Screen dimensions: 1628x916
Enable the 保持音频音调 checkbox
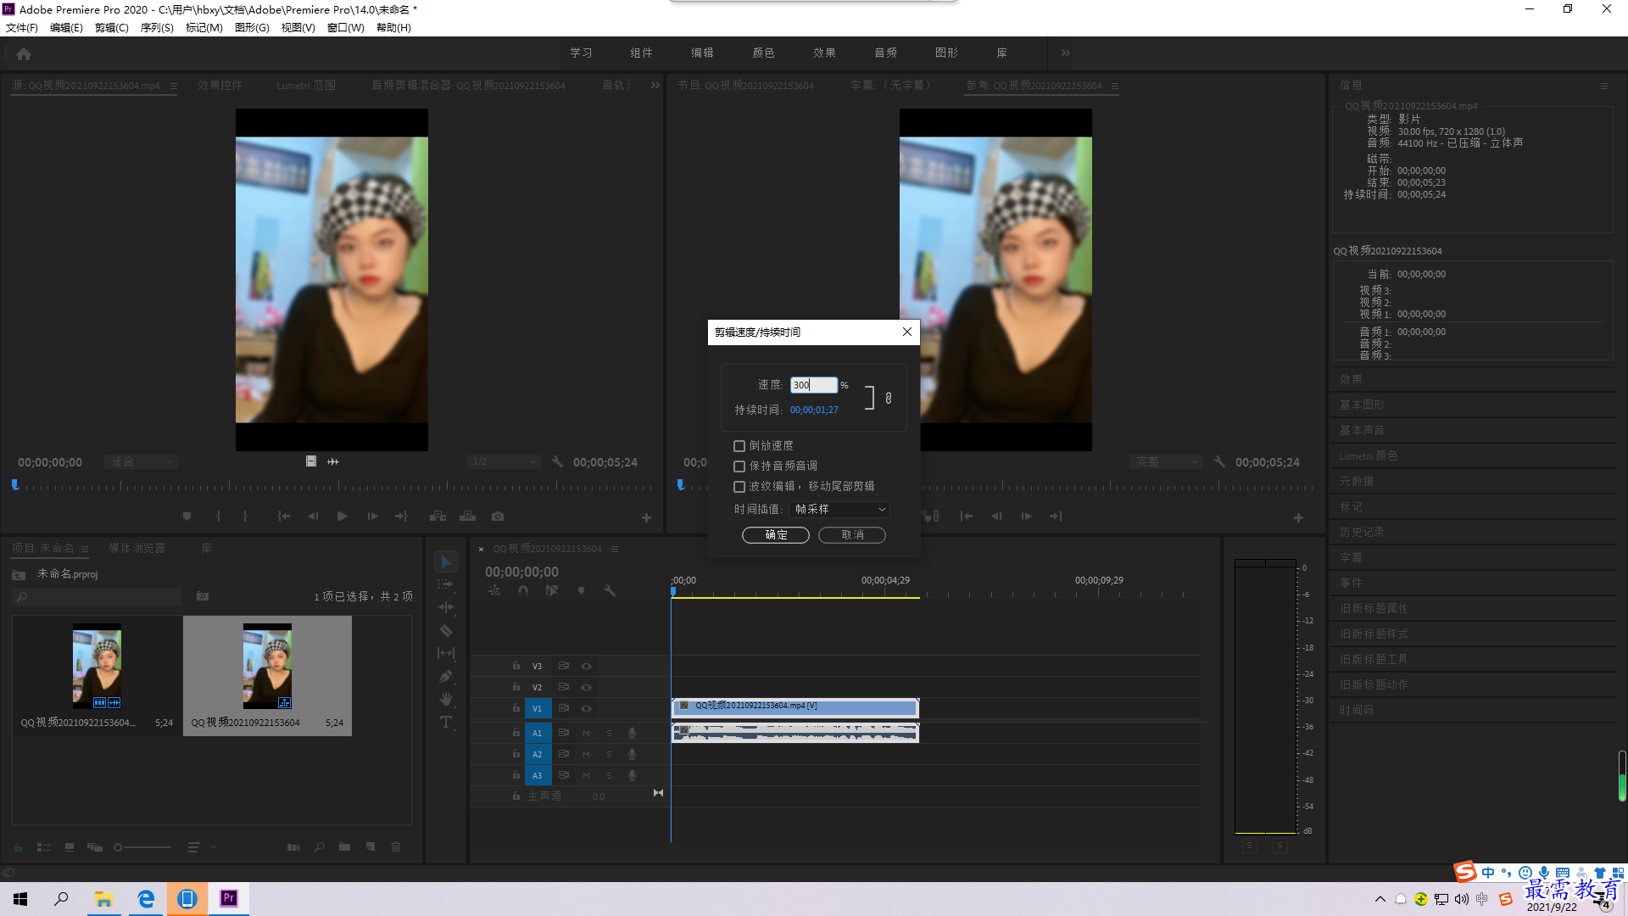pos(739,466)
